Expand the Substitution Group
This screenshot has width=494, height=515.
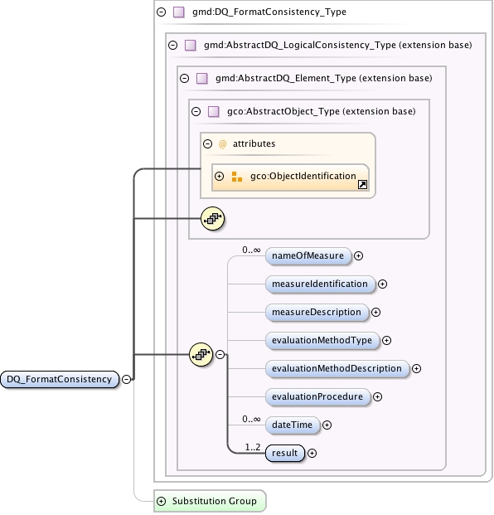point(161,501)
